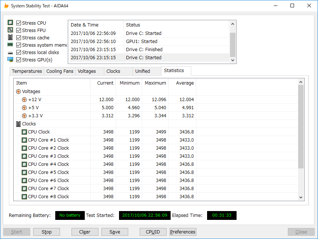Click the 'No battery' indicator
318x239 pixels.
pyautogui.click(x=70, y=215)
